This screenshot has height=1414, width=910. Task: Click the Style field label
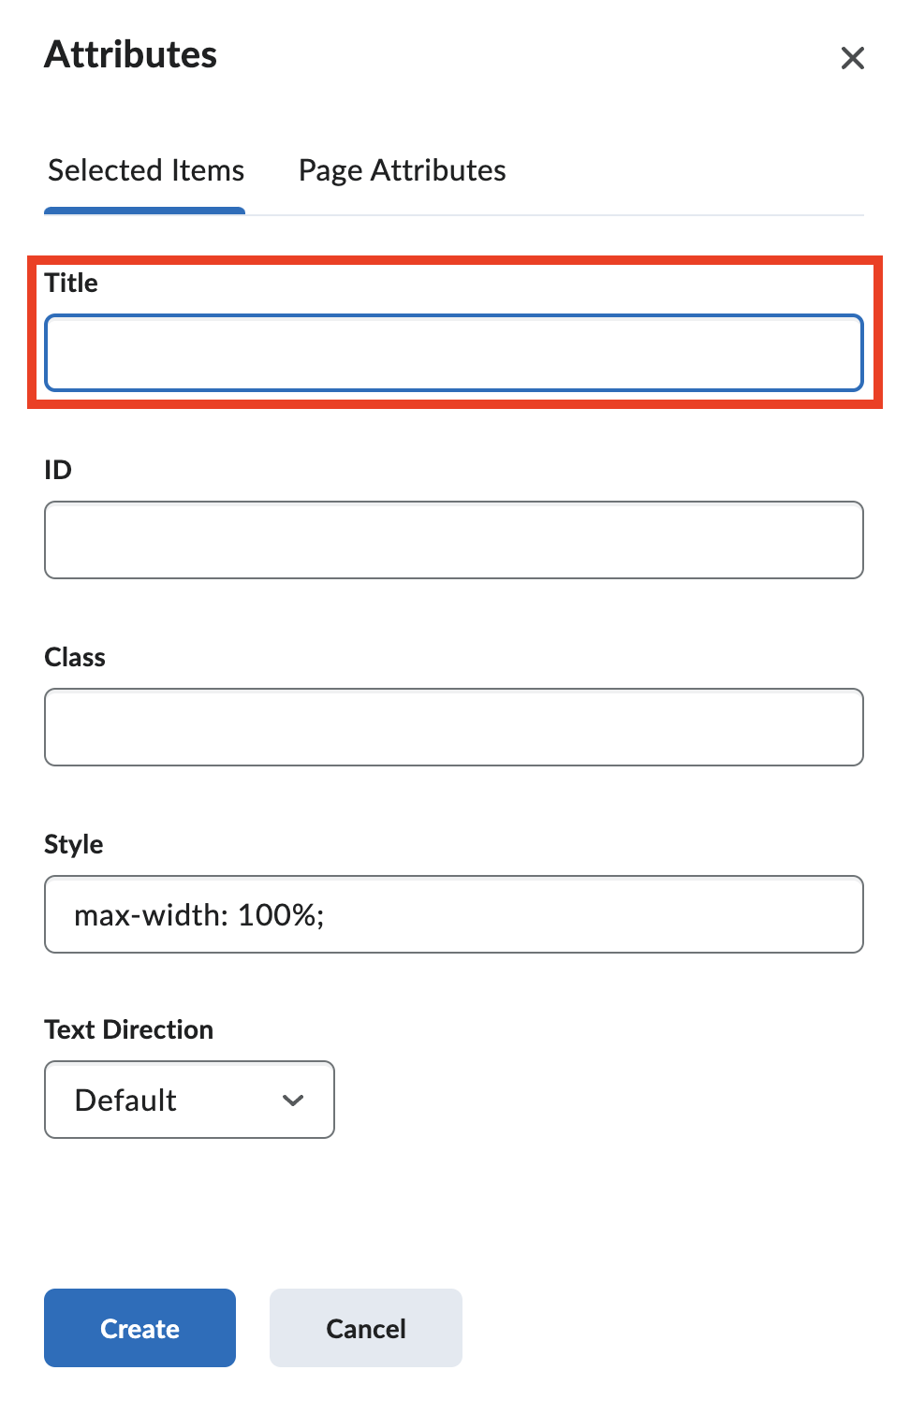coord(74,844)
